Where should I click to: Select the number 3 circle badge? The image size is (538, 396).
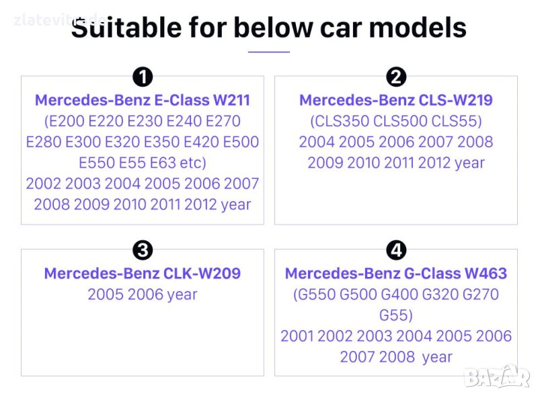143,251
